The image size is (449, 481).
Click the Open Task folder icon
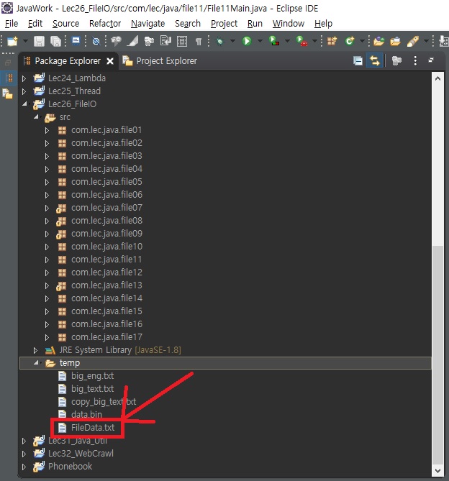(x=395, y=41)
